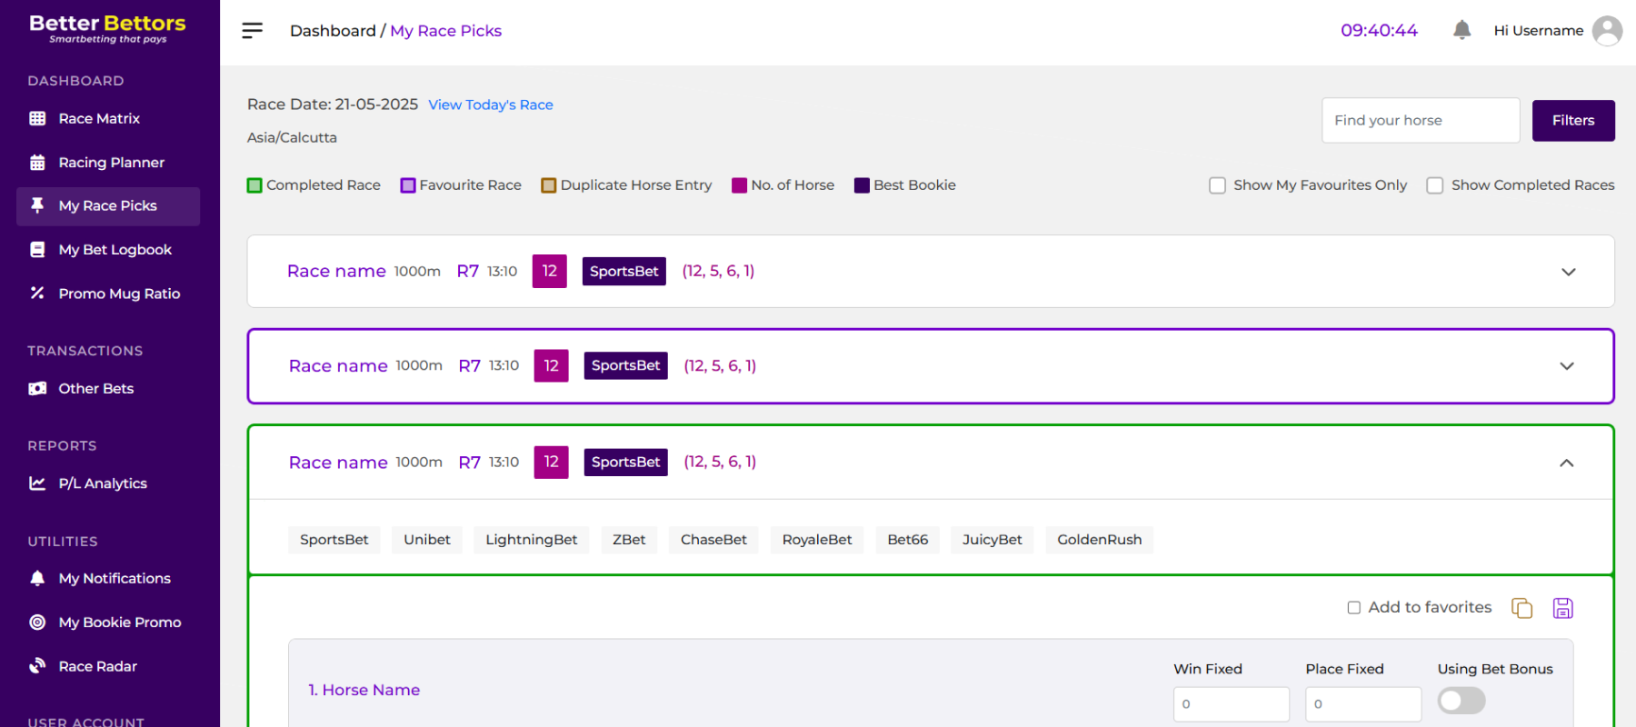Image resolution: width=1636 pixels, height=727 pixels.
Task: Select the Unibet bookie tab
Action: [x=426, y=540]
